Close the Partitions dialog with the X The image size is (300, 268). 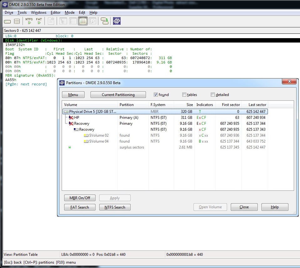click(x=289, y=81)
